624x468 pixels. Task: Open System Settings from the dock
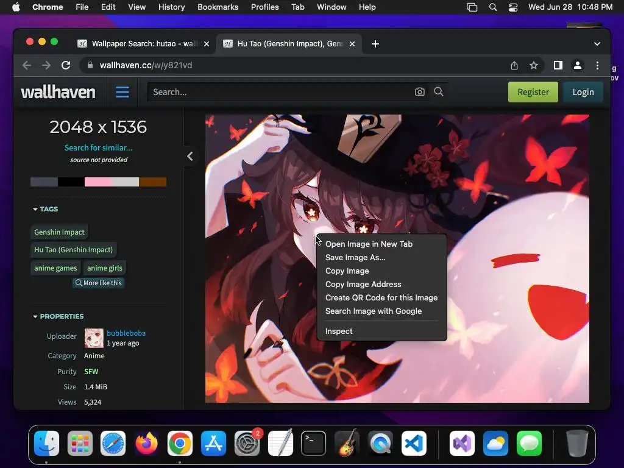pyautogui.click(x=247, y=444)
